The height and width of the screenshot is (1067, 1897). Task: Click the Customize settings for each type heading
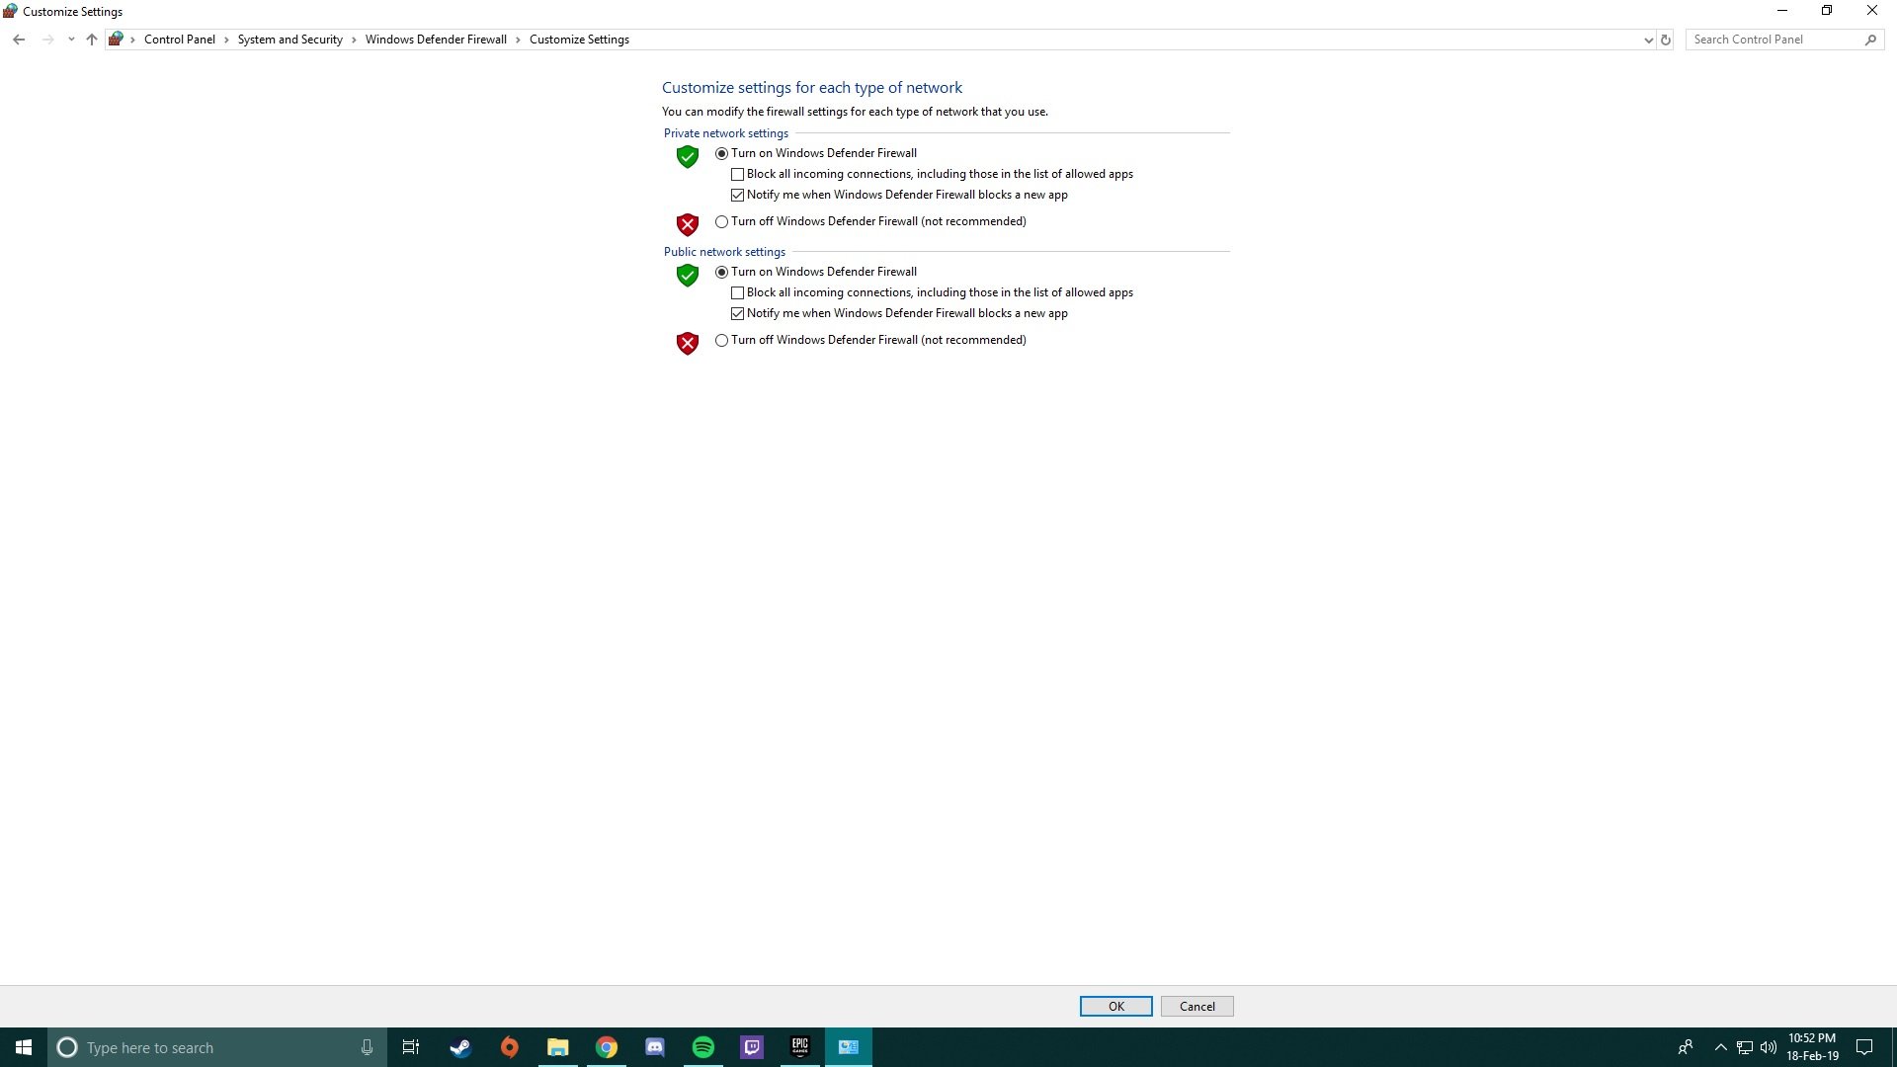point(812,88)
